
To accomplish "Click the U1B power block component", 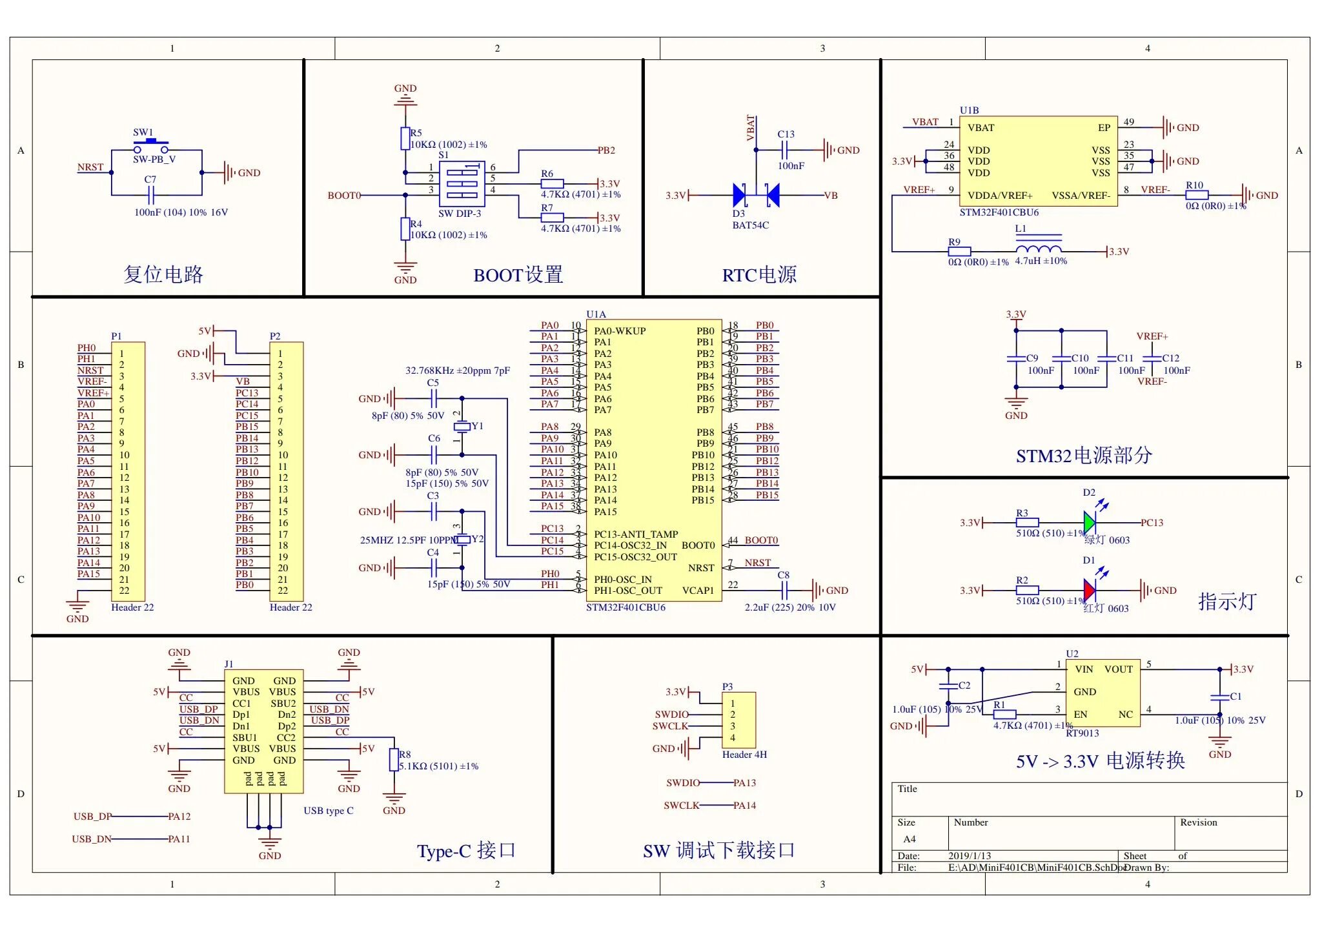I will coord(1039,161).
